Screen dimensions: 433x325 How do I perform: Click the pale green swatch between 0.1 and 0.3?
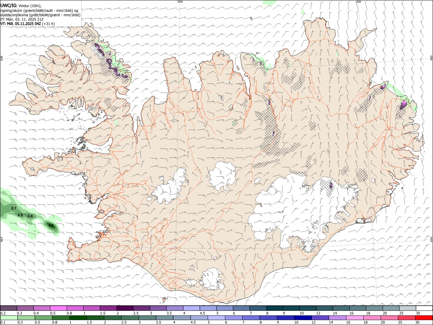[x=9, y=318]
